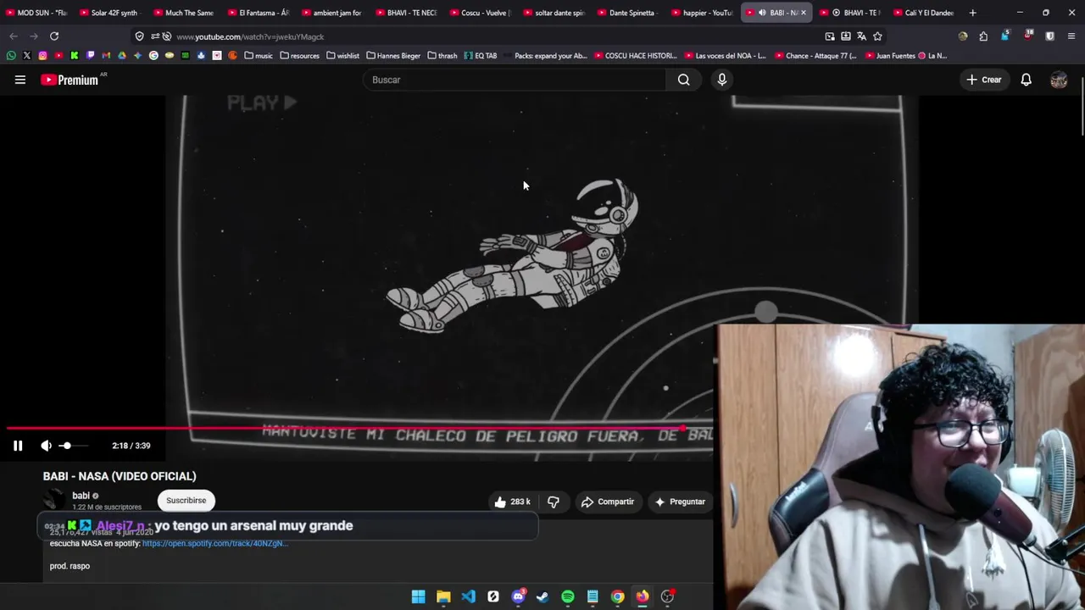Mute the video with the speaker icon

(46, 446)
